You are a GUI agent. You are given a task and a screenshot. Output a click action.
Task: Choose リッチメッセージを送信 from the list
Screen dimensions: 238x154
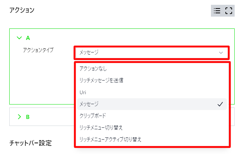click(101, 81)
